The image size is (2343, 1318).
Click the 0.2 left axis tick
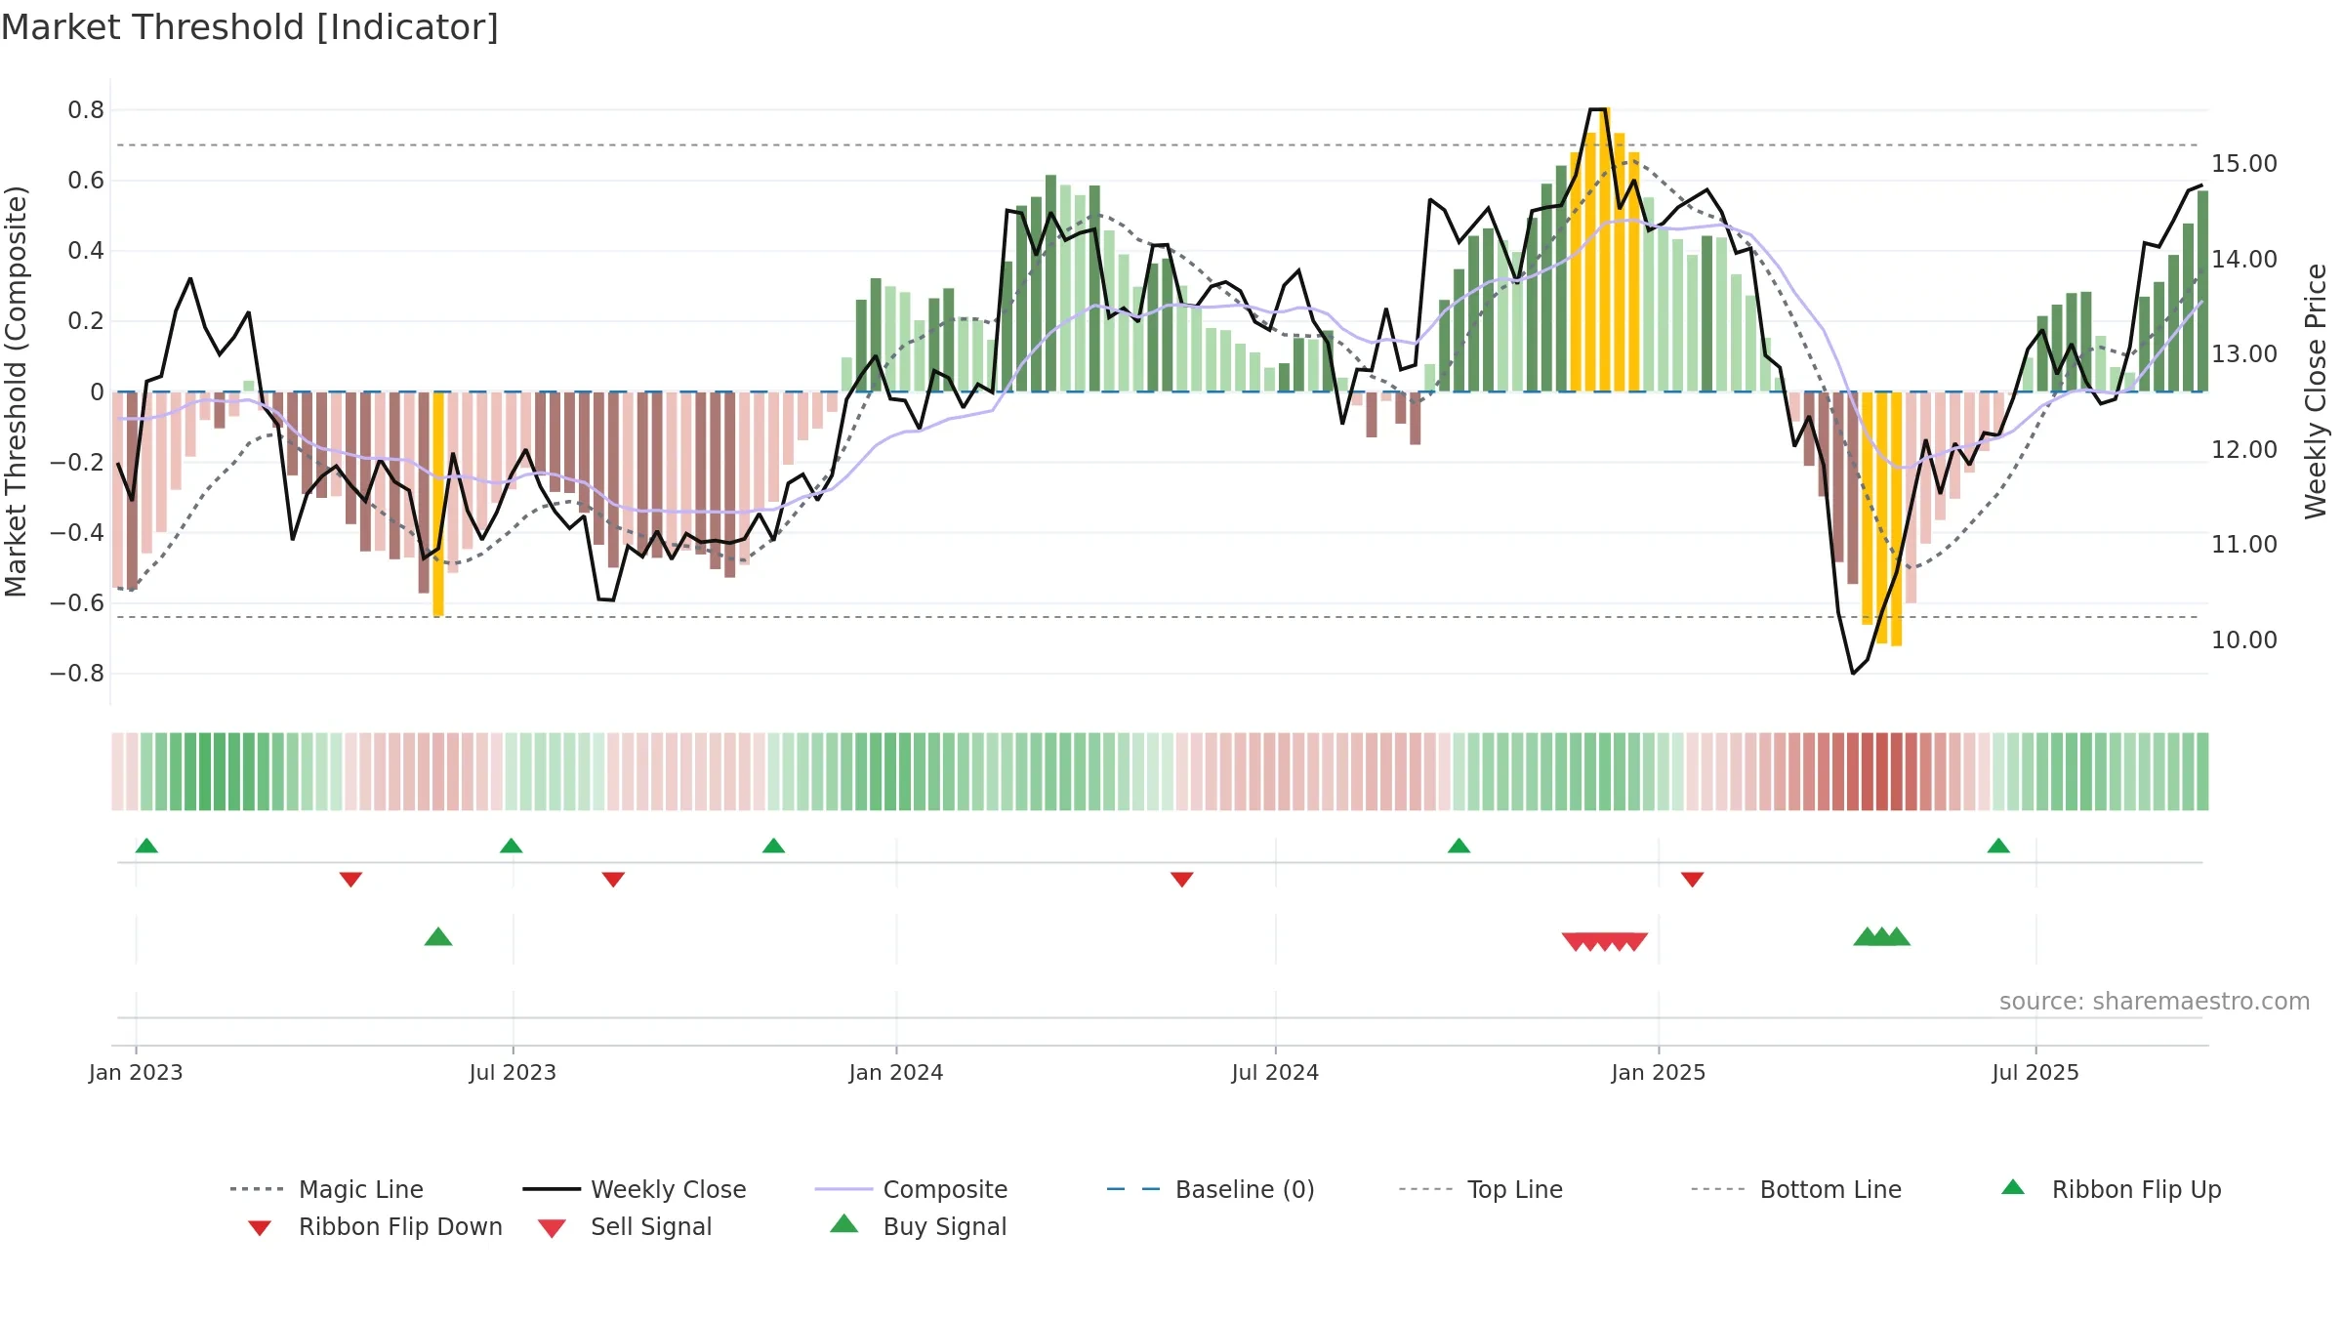coord(86,321)
